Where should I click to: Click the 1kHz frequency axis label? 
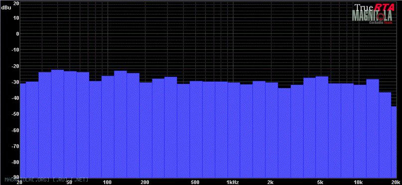point(233,182)
